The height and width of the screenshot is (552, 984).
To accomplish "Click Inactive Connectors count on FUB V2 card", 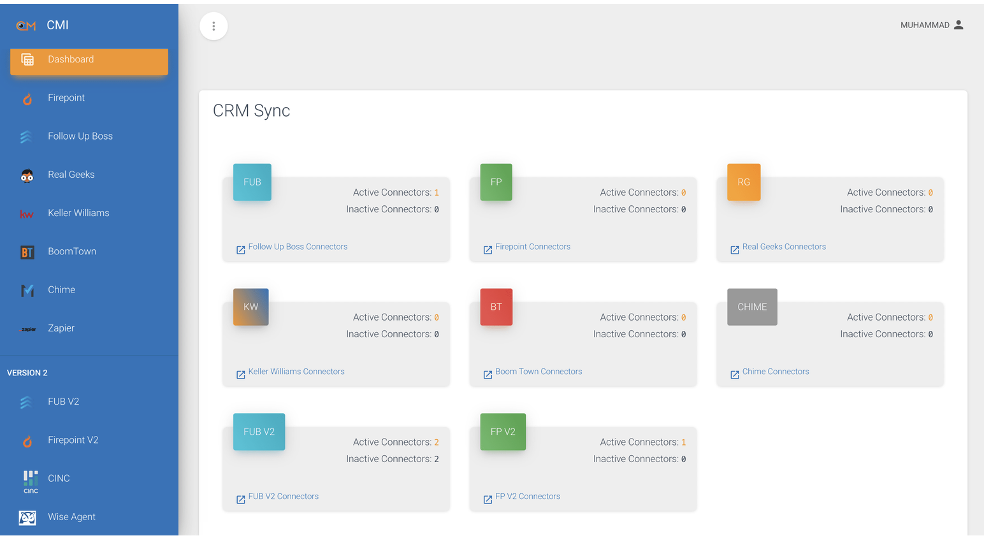I will (x=437, y=459).
